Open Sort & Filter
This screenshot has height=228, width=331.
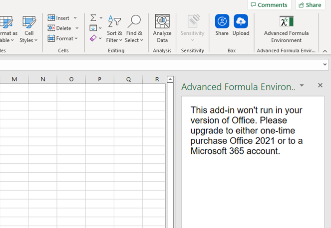pyautogui.click(x=114, y=29)
